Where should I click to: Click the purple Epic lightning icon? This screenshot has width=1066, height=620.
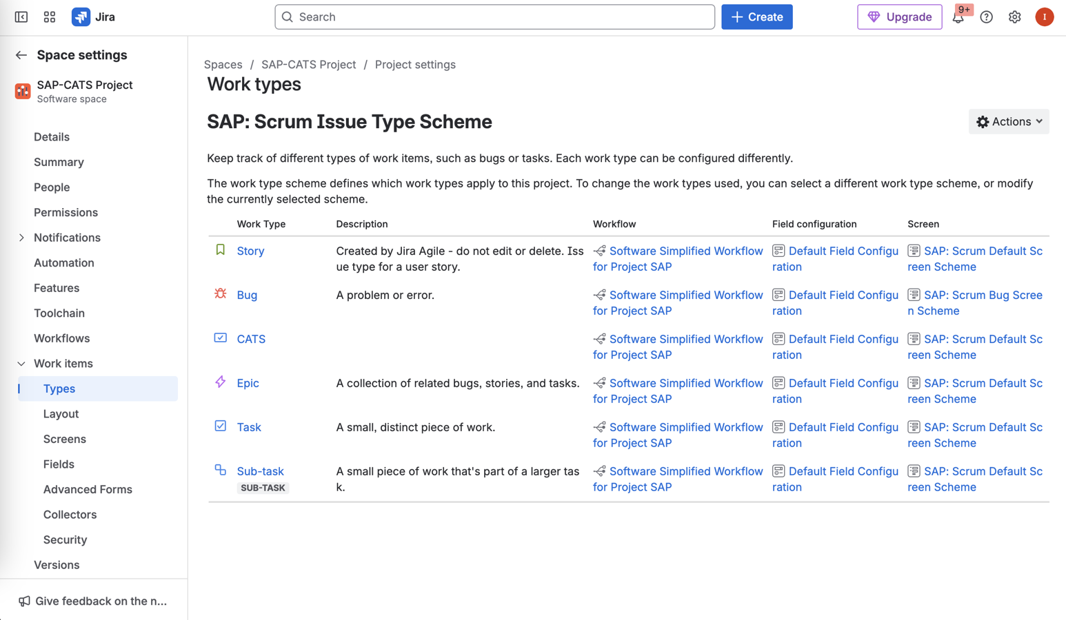pyautogui.click(x=219, y=382)
